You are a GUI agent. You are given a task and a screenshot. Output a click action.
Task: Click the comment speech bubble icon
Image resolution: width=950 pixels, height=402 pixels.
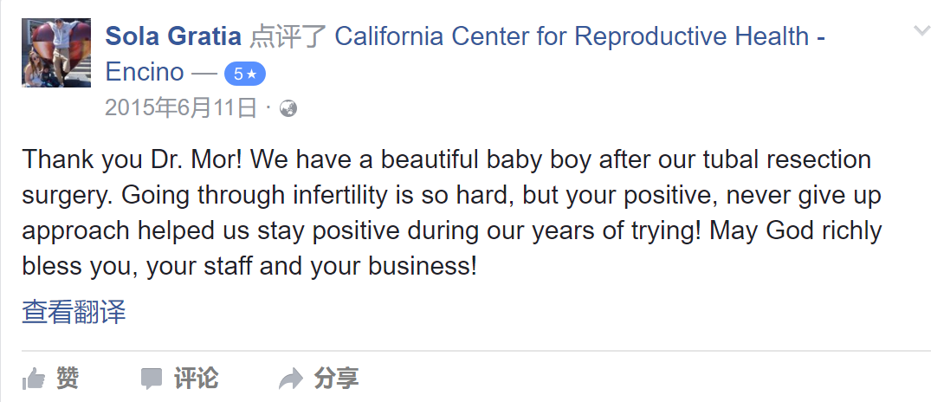(x=152, y=379)
